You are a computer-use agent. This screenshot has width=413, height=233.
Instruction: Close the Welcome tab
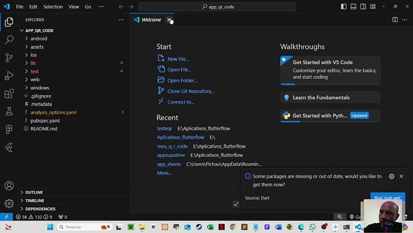pos(169,20)
